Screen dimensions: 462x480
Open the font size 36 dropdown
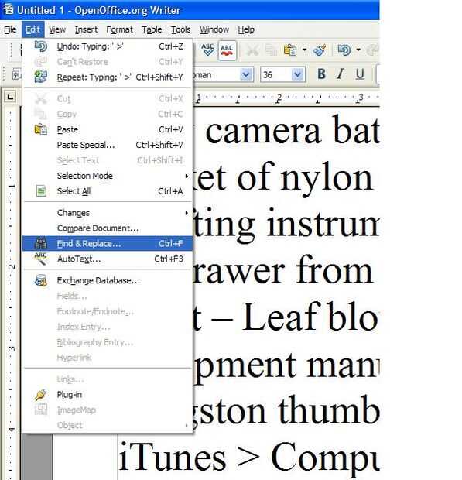298,74
